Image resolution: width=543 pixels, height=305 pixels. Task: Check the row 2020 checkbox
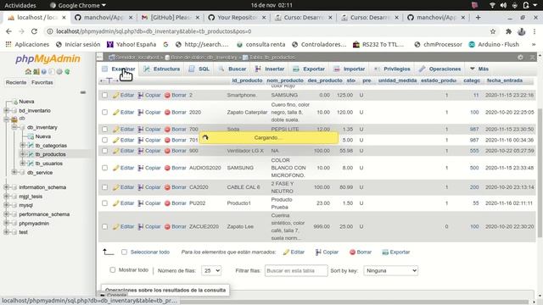(104, 112)
